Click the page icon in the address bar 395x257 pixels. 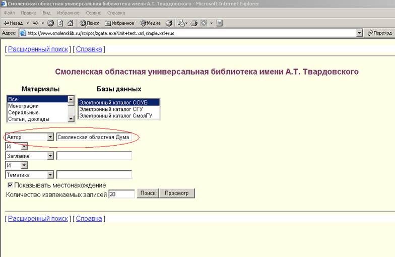pos(23,33)
